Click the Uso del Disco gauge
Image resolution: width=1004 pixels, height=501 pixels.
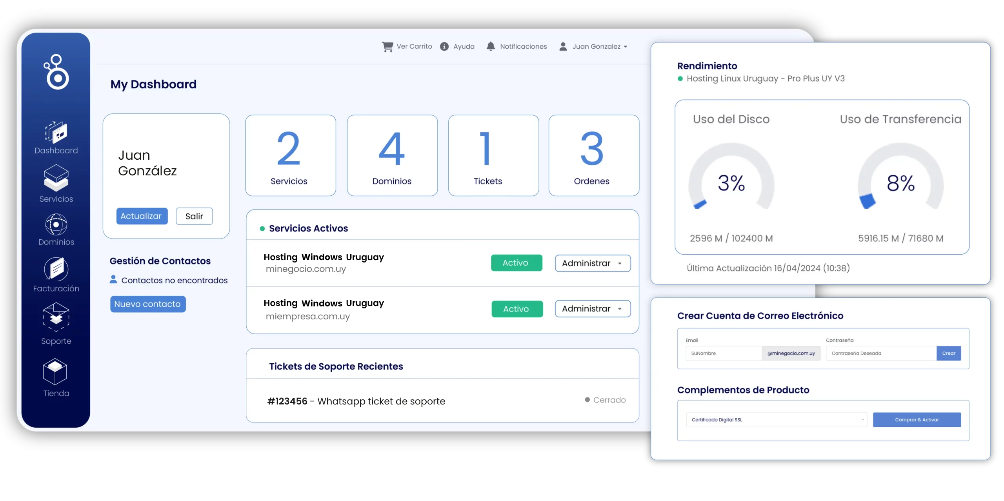[731, 180]
